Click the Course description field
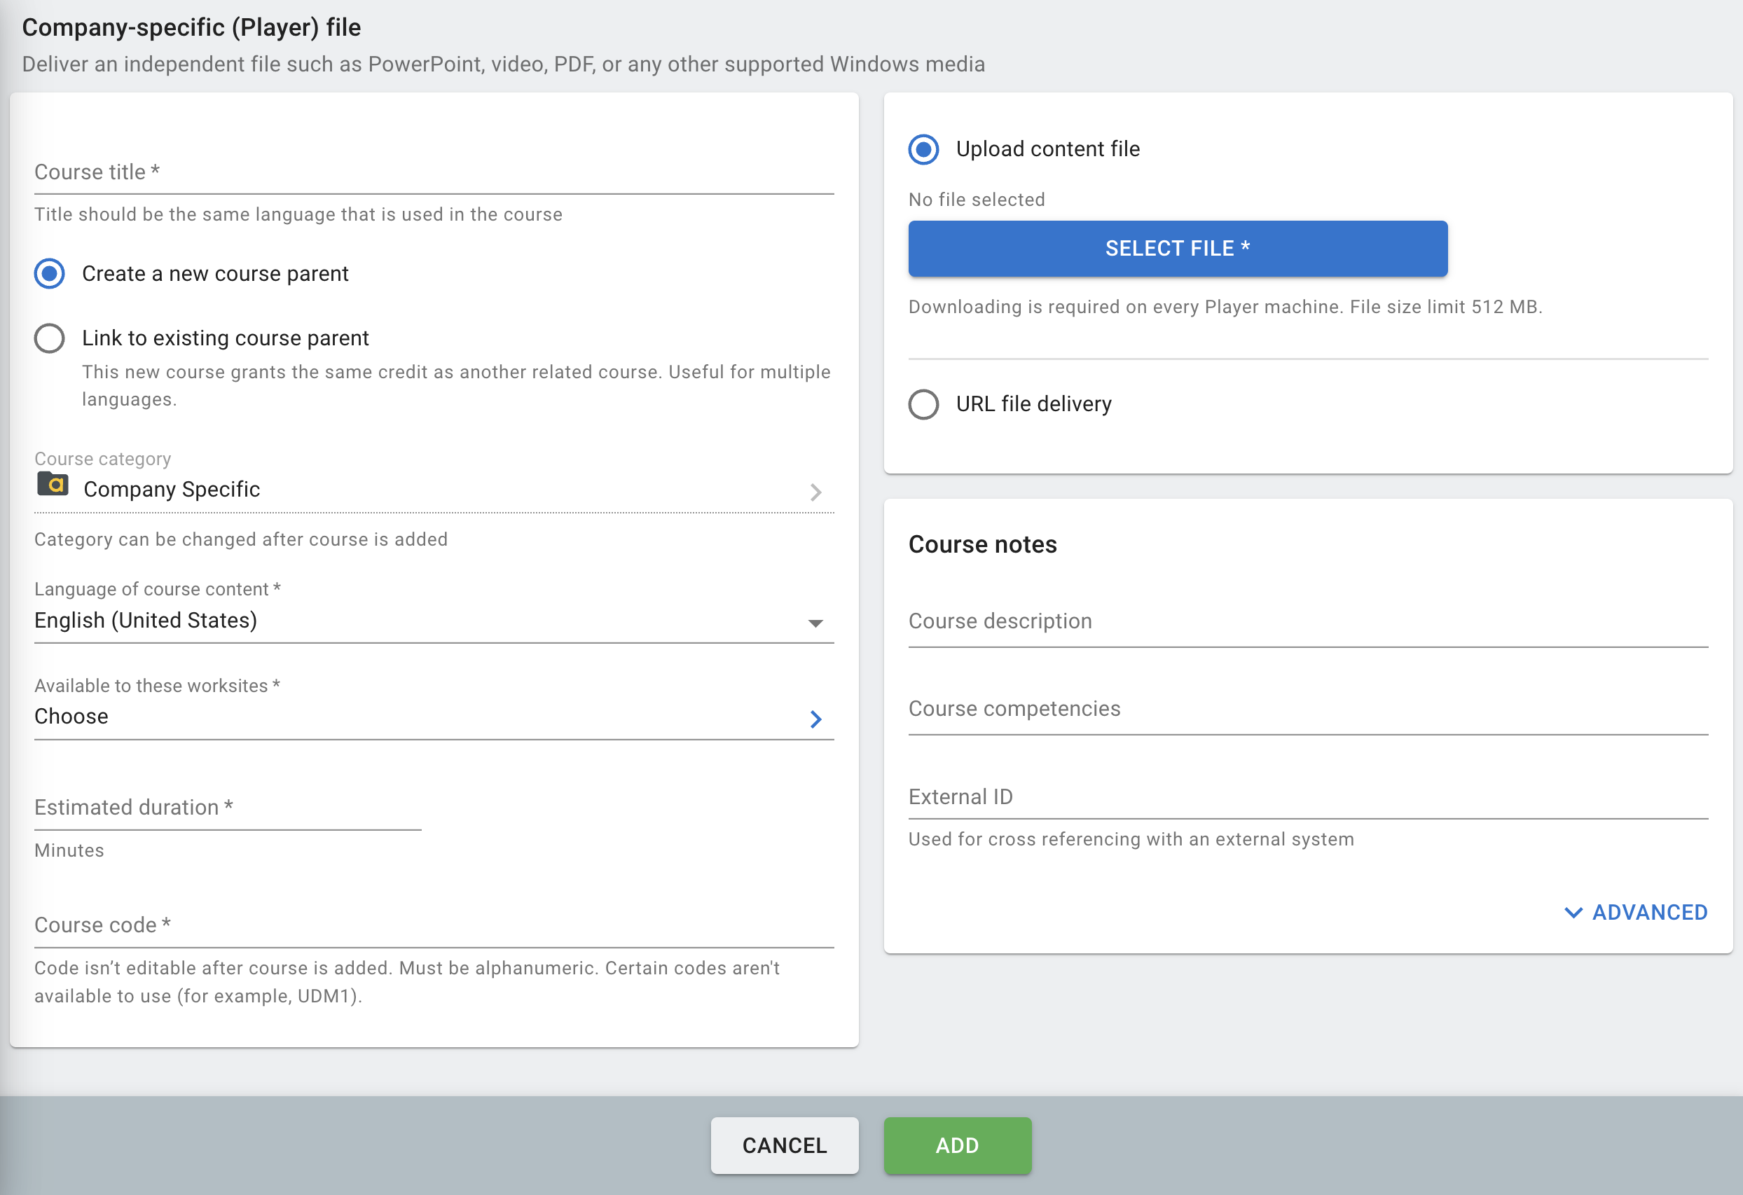The width and height of the screenshot is (1743, 1195). pyautogui.click(x=1308, y=621)
